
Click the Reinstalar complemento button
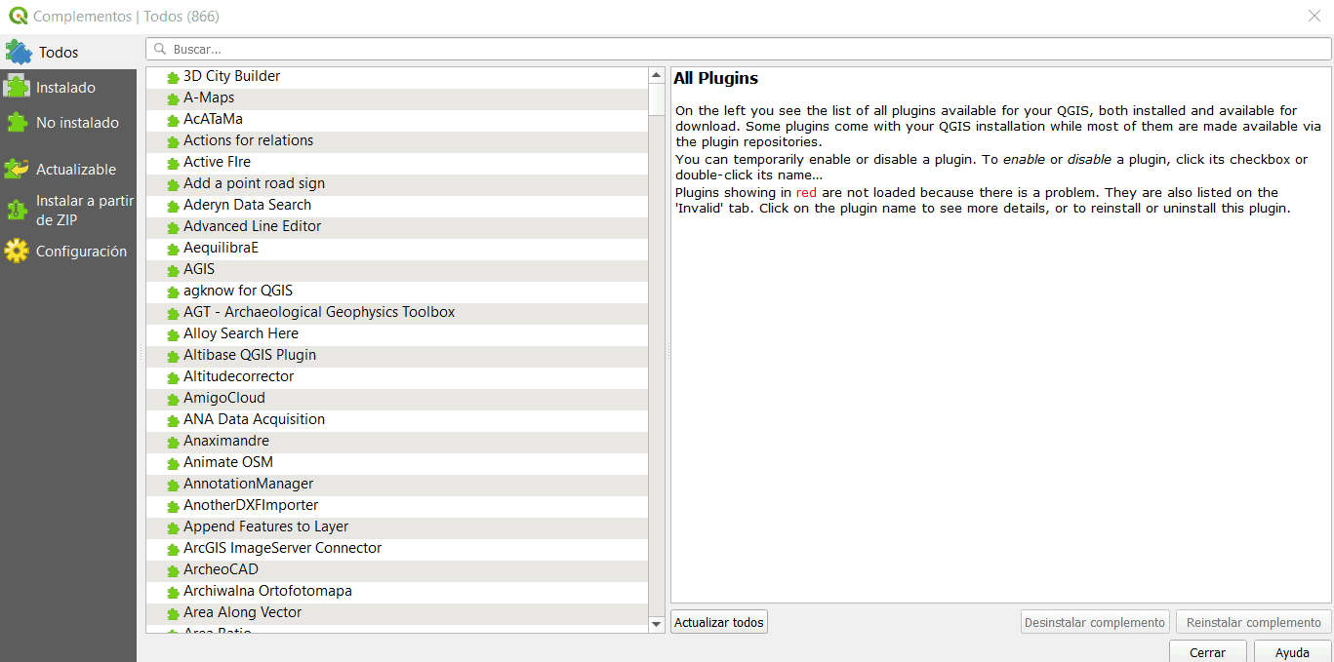click(x=1253, y=622)
